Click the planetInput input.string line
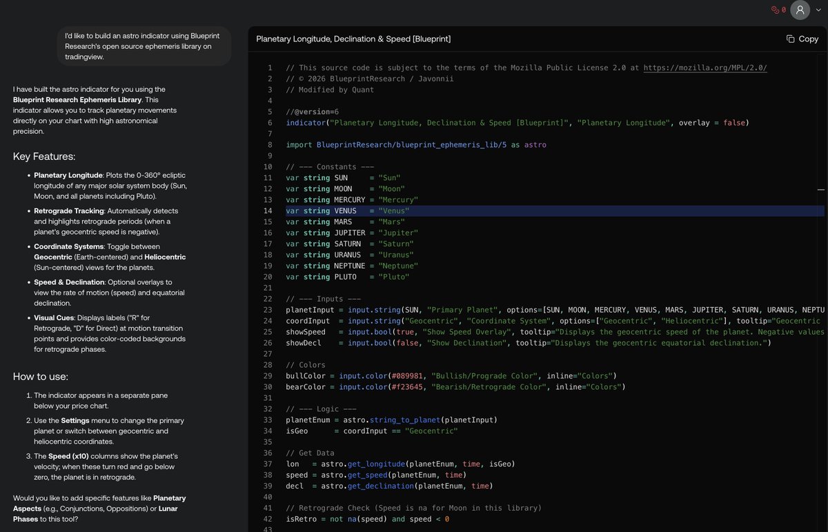 pyautogui.click(x=555, y=311)
